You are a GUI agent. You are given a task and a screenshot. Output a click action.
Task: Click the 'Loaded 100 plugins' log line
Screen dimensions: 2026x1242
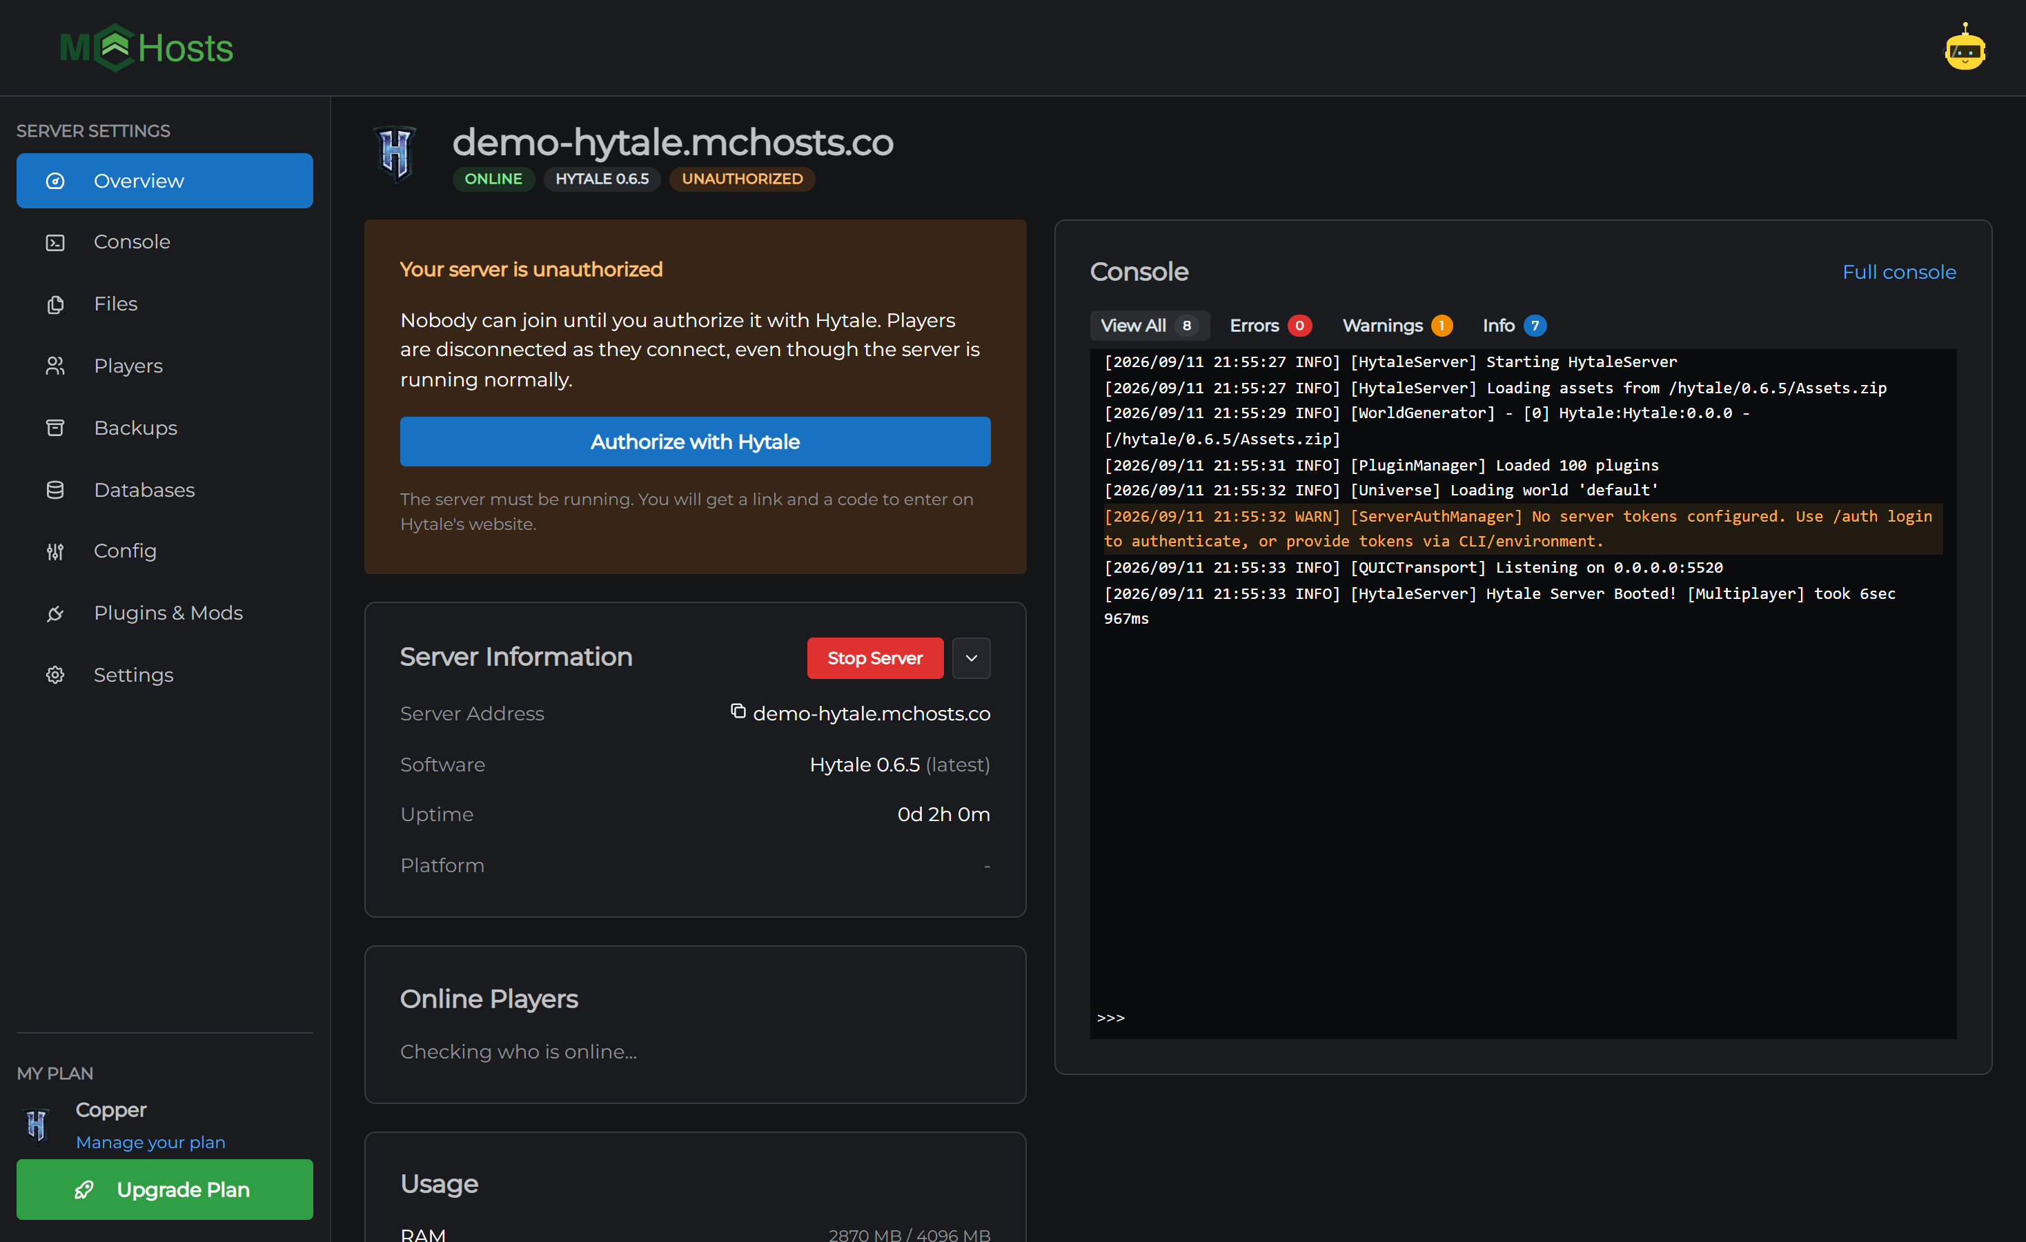(x=1381, y=465)
